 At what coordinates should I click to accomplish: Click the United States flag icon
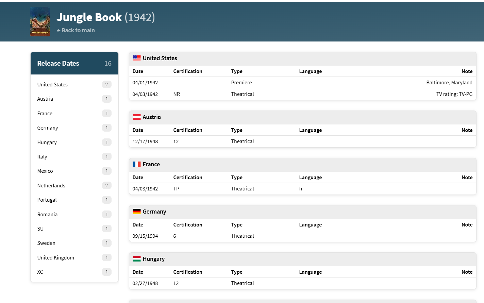pyautogui.click(x=137, y=58)
